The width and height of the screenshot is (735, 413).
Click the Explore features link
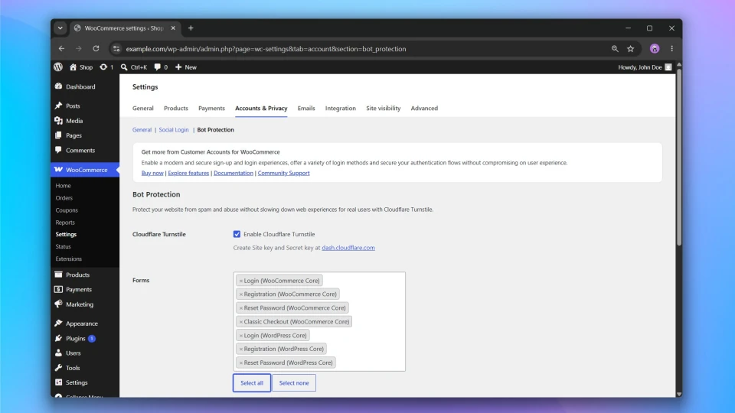188,174
